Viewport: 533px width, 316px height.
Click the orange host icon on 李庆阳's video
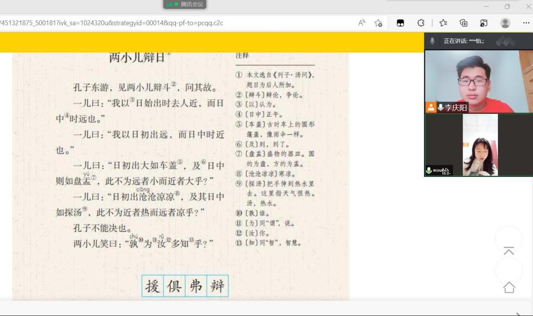[x=431, y=108]
